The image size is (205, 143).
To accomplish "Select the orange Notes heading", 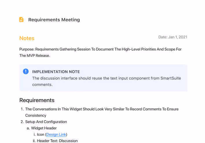I will point(27,38).
